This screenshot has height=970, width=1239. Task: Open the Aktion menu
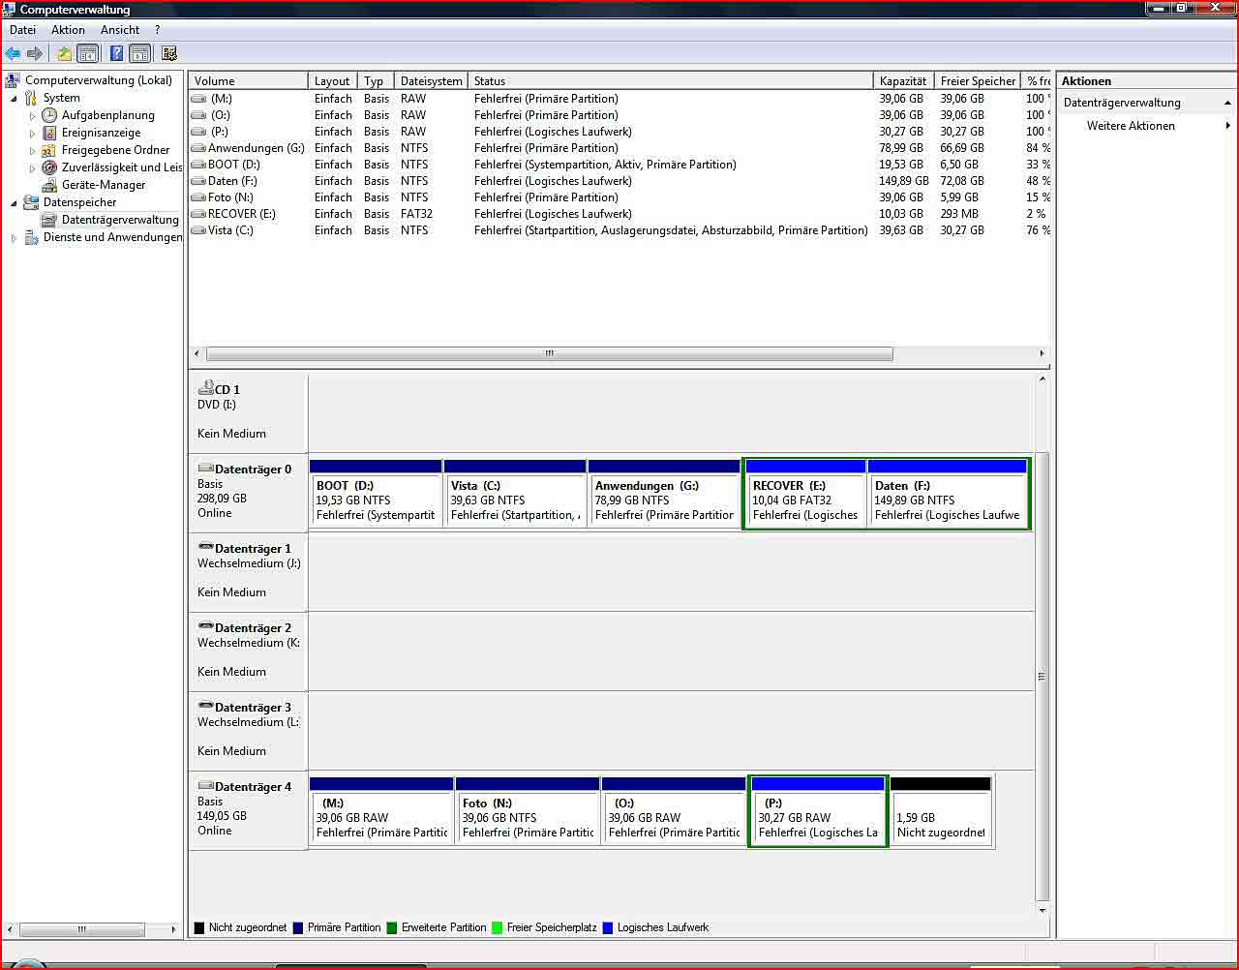(68, 30)
